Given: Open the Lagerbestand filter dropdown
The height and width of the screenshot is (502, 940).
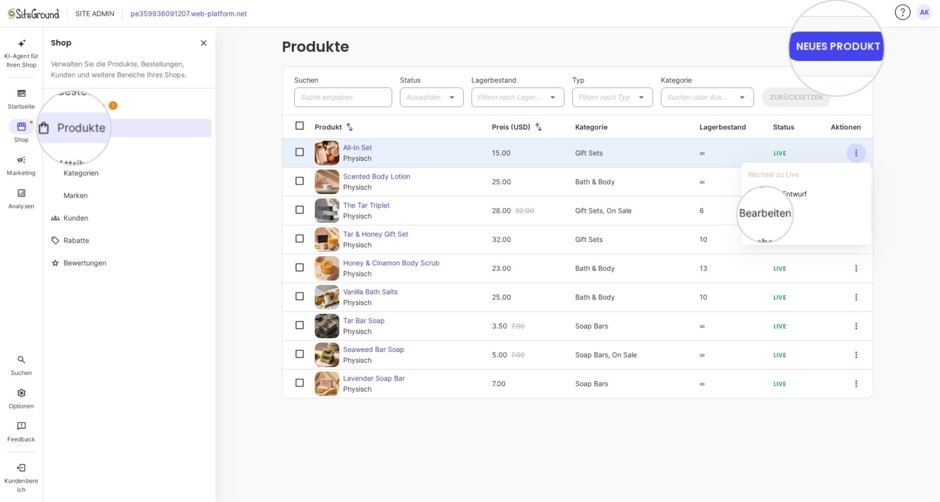Looking at the screenshot, I should click(x=517, y=97).
